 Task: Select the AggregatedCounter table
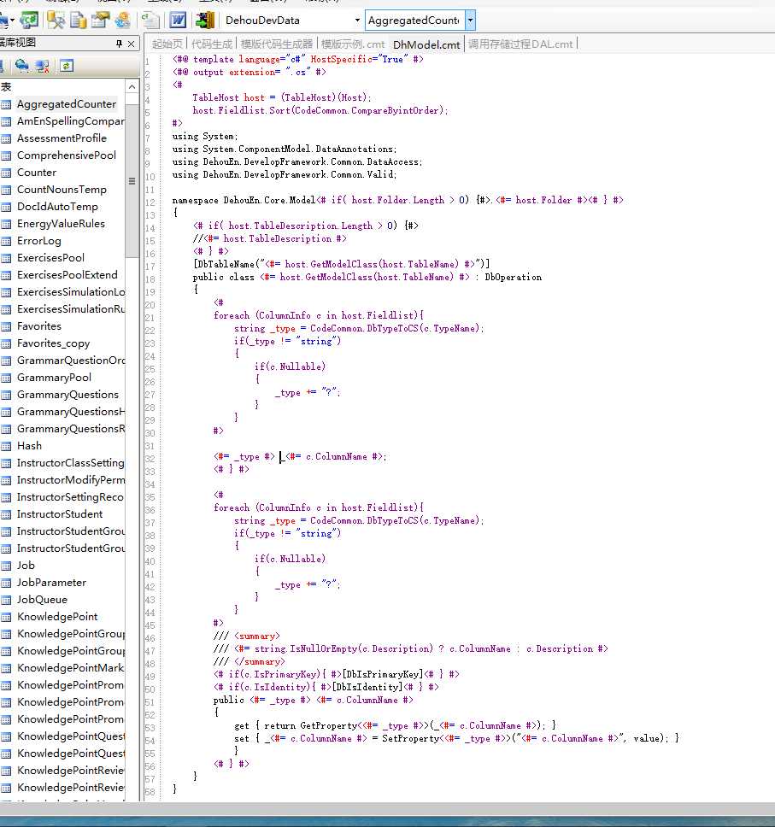click(x=67, y=104)
